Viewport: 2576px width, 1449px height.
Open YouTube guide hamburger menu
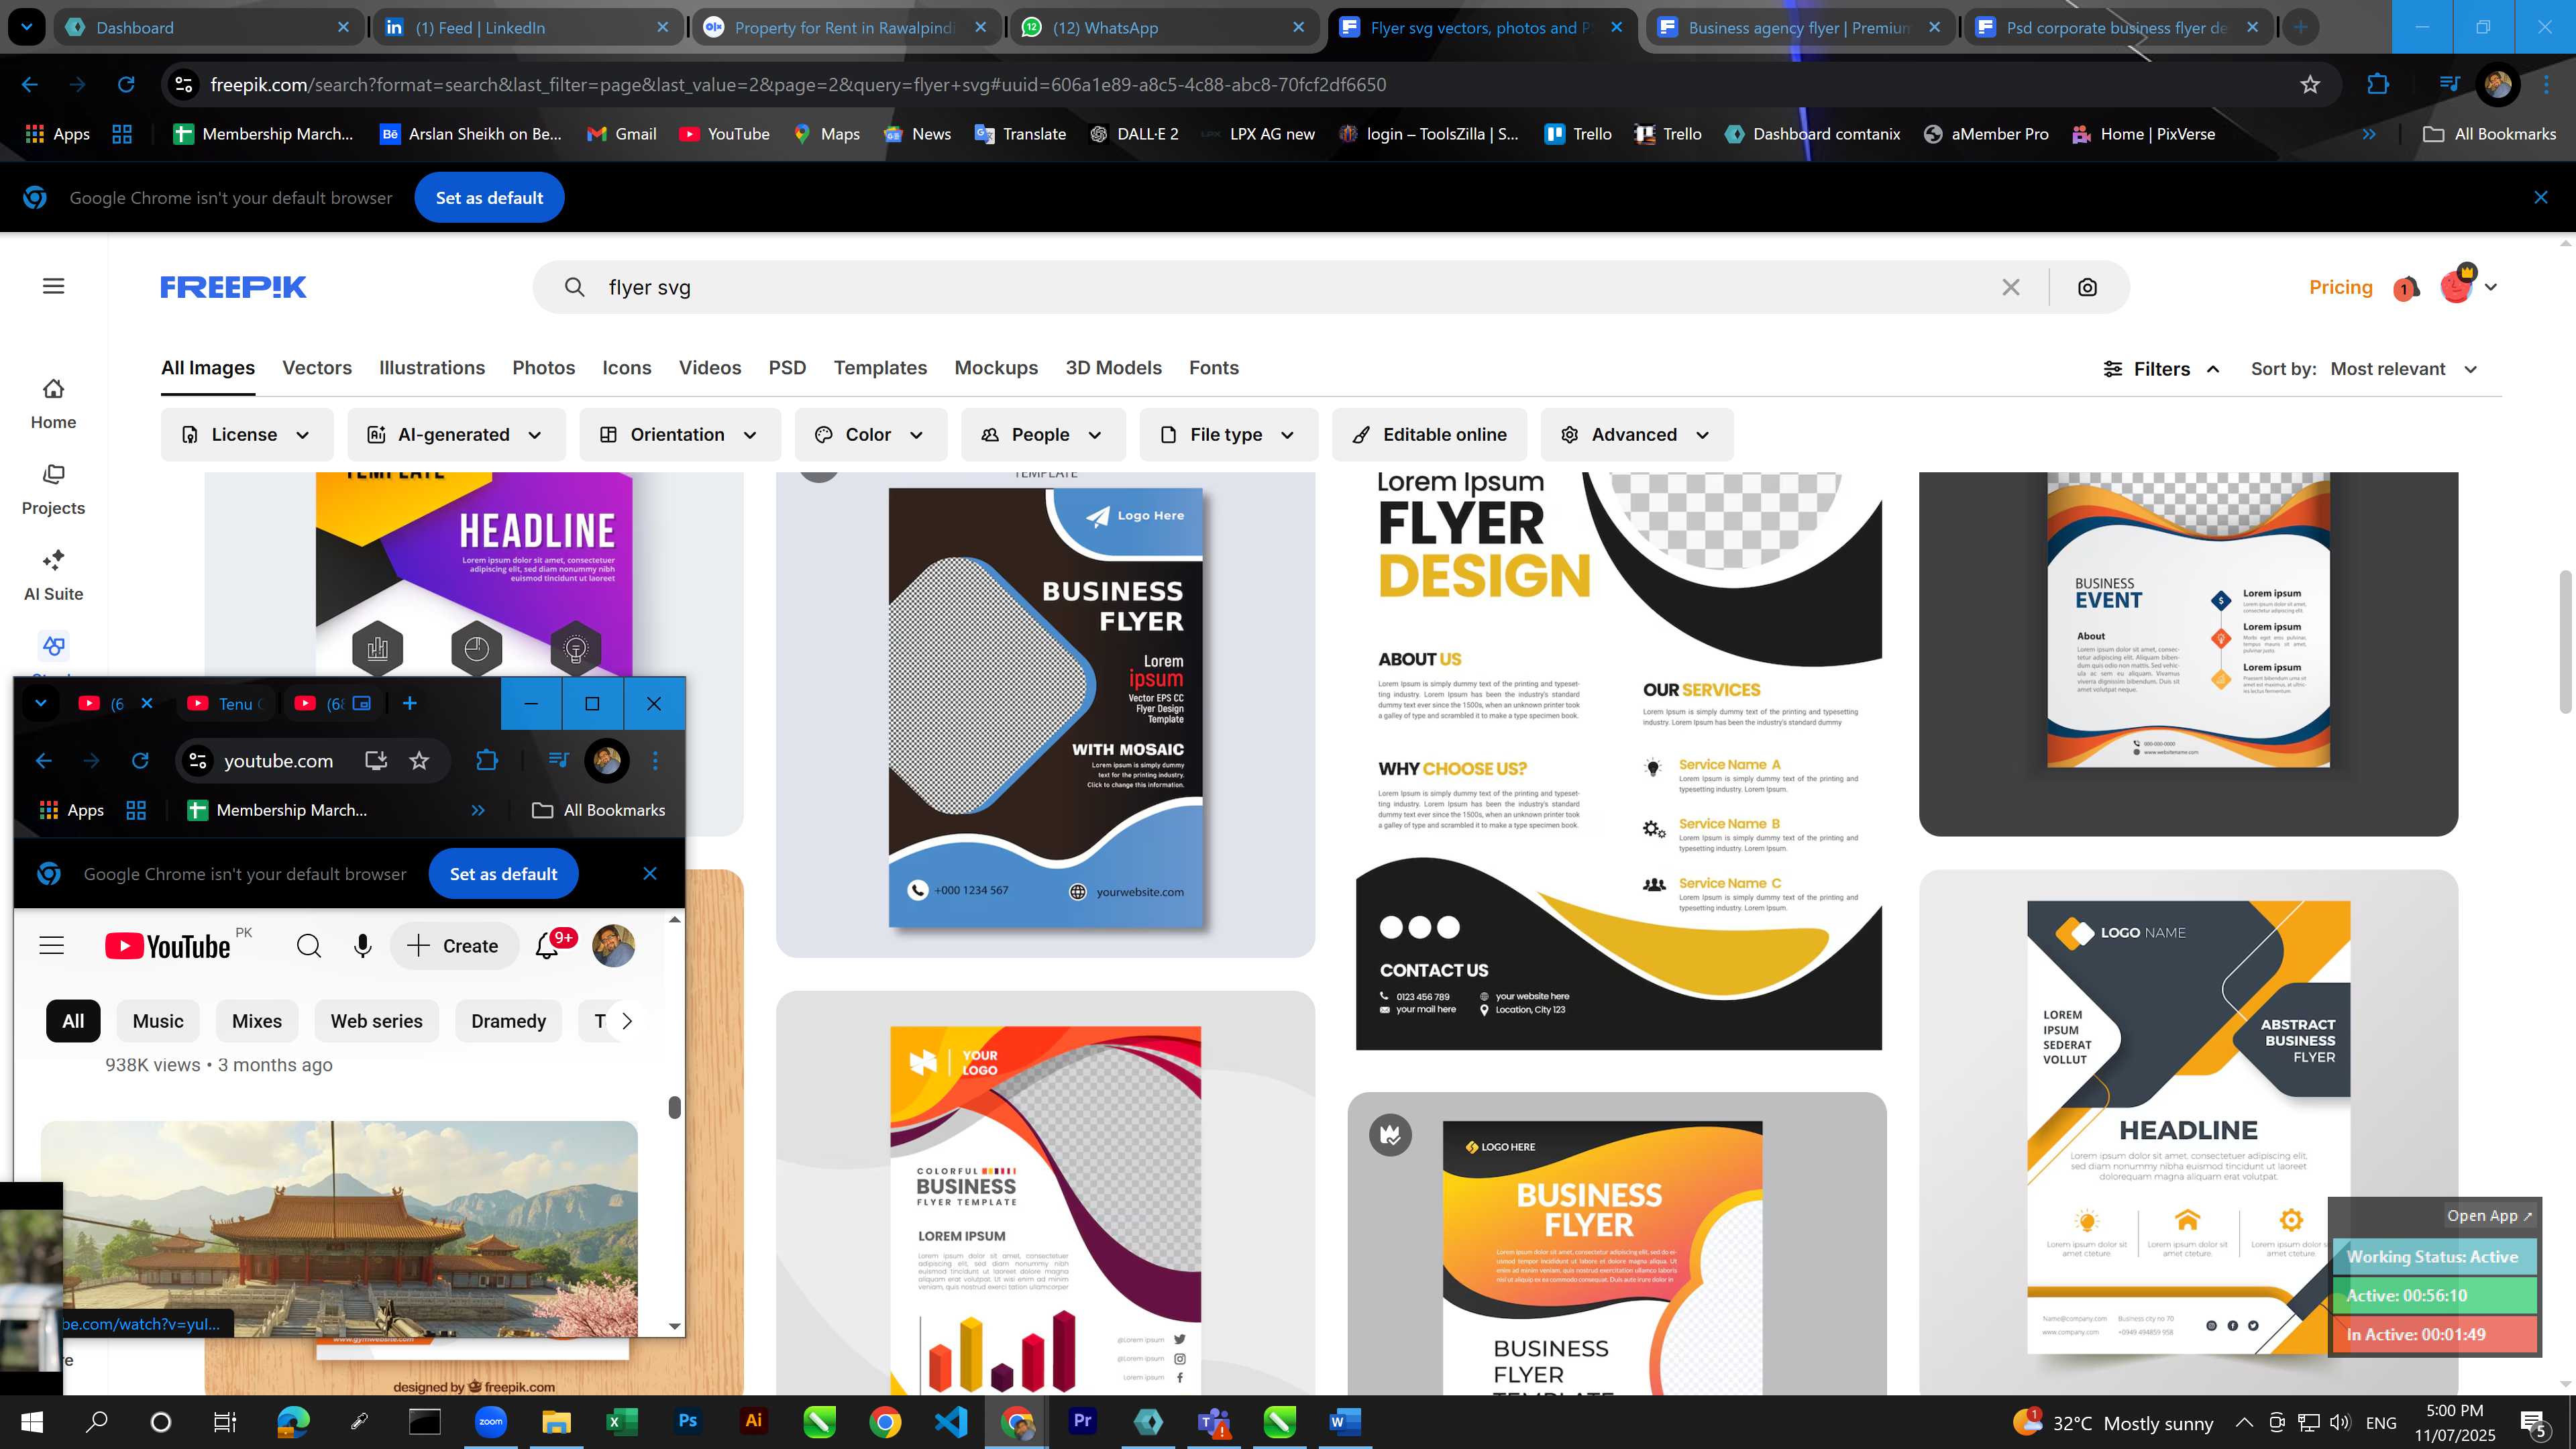51,946
